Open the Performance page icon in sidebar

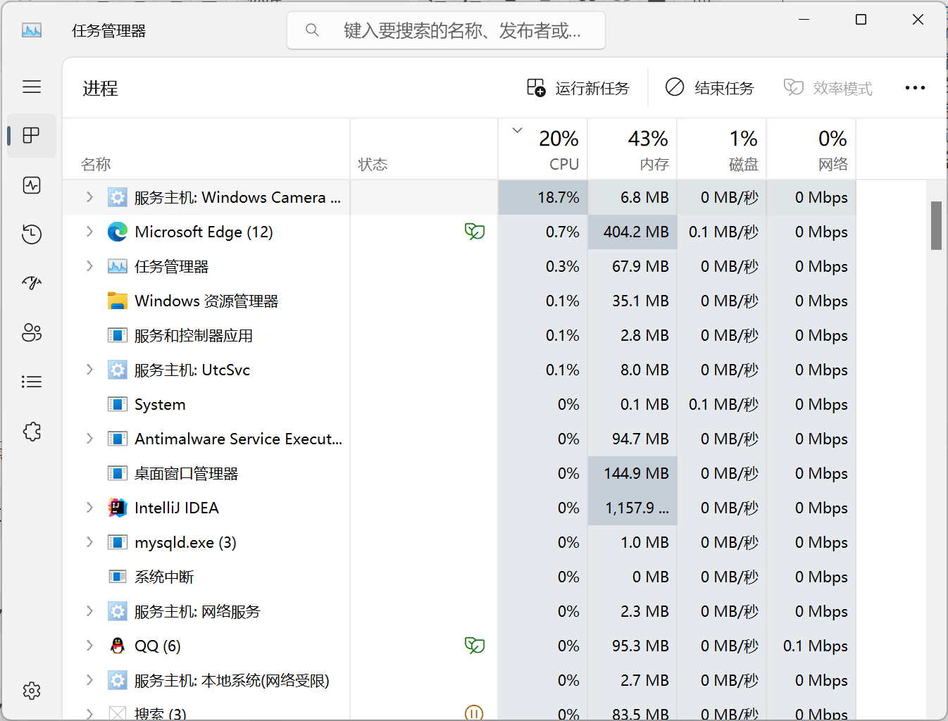[32, 185]
